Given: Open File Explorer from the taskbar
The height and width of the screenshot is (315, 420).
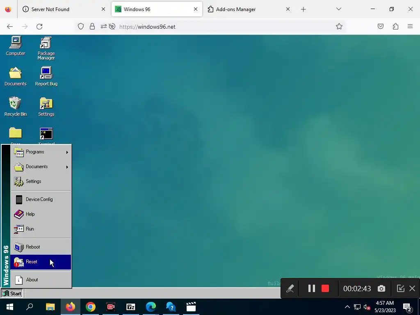Looking at the screenshot, I should pyautogui.click(x=50, y=307).
